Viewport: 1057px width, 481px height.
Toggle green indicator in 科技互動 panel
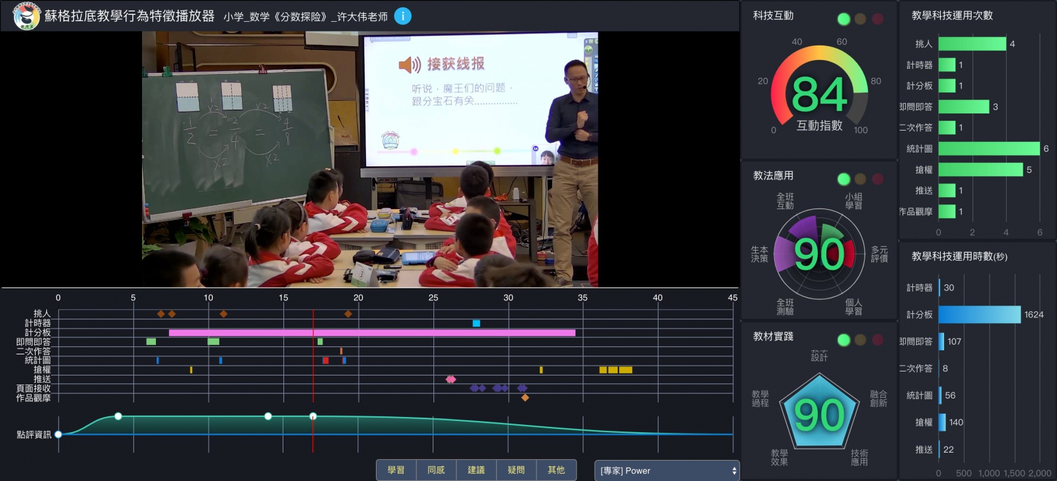(x=844, y=19)
